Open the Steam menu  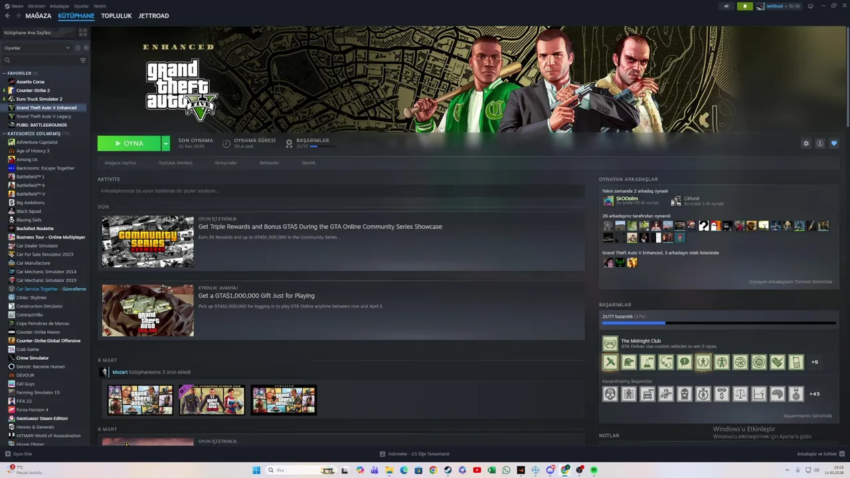(x=14, y=6)
